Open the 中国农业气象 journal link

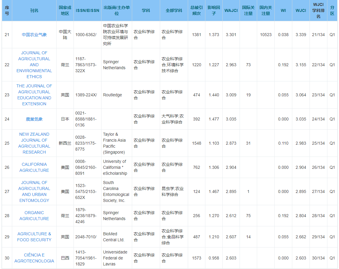pos(34,35)
